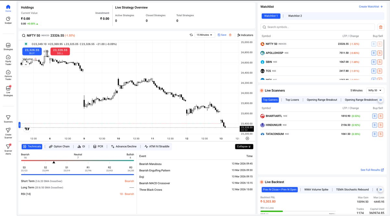This screenshot has height=216, width=390.
Task: Open the Scalper tool in sidebar
Action: 8,20
